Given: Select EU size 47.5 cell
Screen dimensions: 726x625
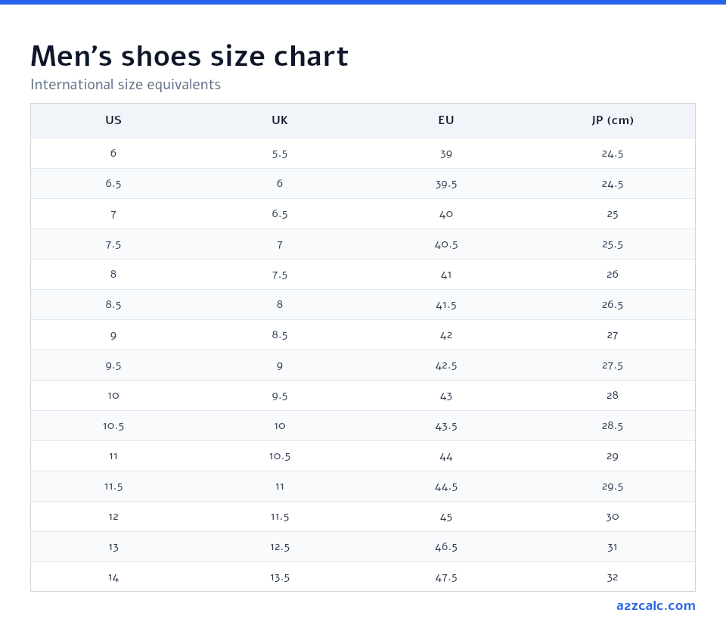Looking at the screenshot, I should 446,578.
